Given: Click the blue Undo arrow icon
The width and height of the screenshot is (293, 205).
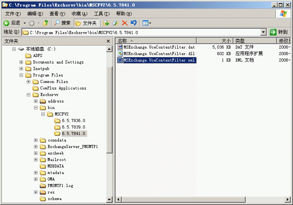Looking at the screenshot, I should tap(133, 23).
